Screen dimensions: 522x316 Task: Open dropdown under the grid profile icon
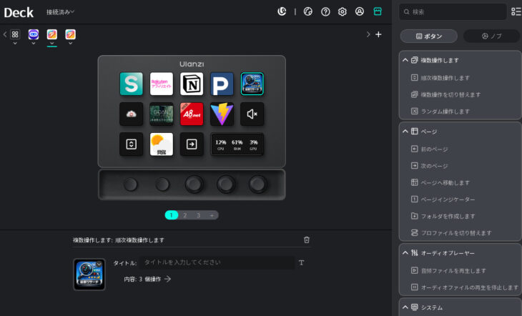point(15,44)
